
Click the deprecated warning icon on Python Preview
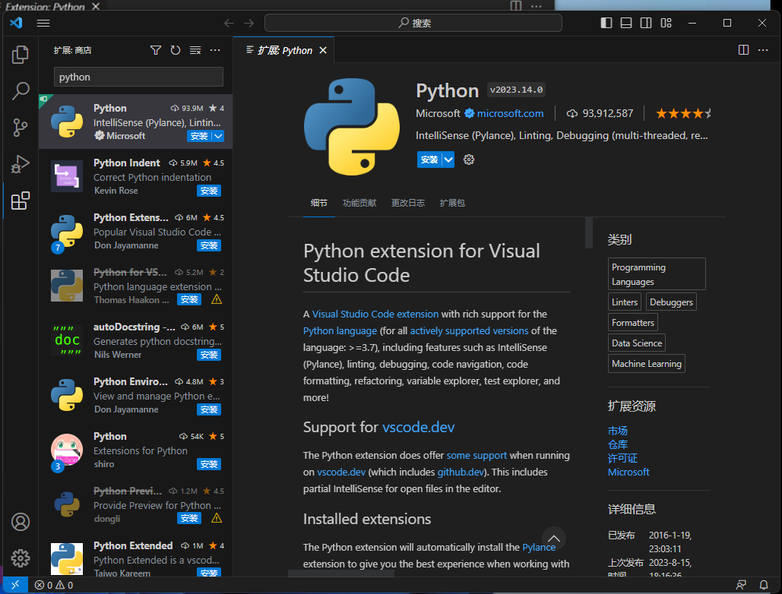pyautogui.click(x=217, y=519)
